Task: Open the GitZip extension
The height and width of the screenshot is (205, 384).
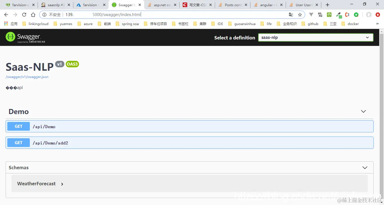Action: 320,15
